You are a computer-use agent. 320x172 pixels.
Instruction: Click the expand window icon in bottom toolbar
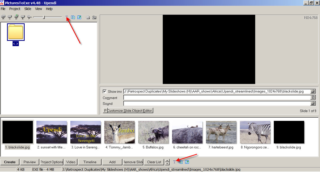[x=187, y=162]
